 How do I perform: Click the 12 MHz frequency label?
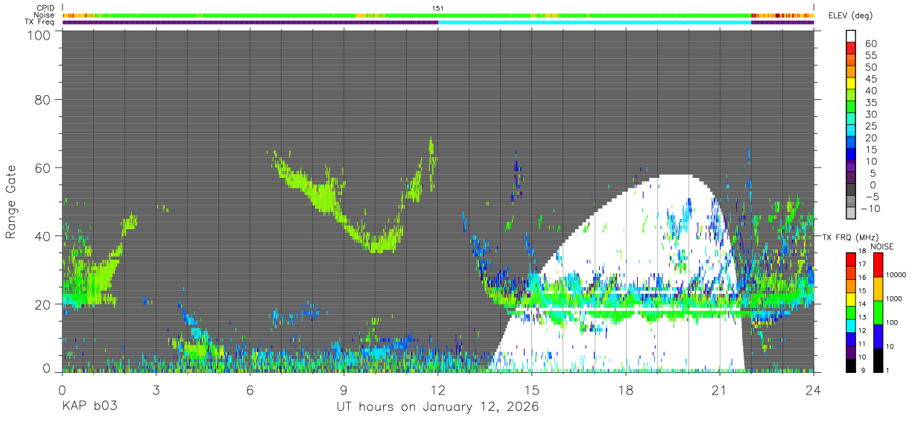coord(863,330)
